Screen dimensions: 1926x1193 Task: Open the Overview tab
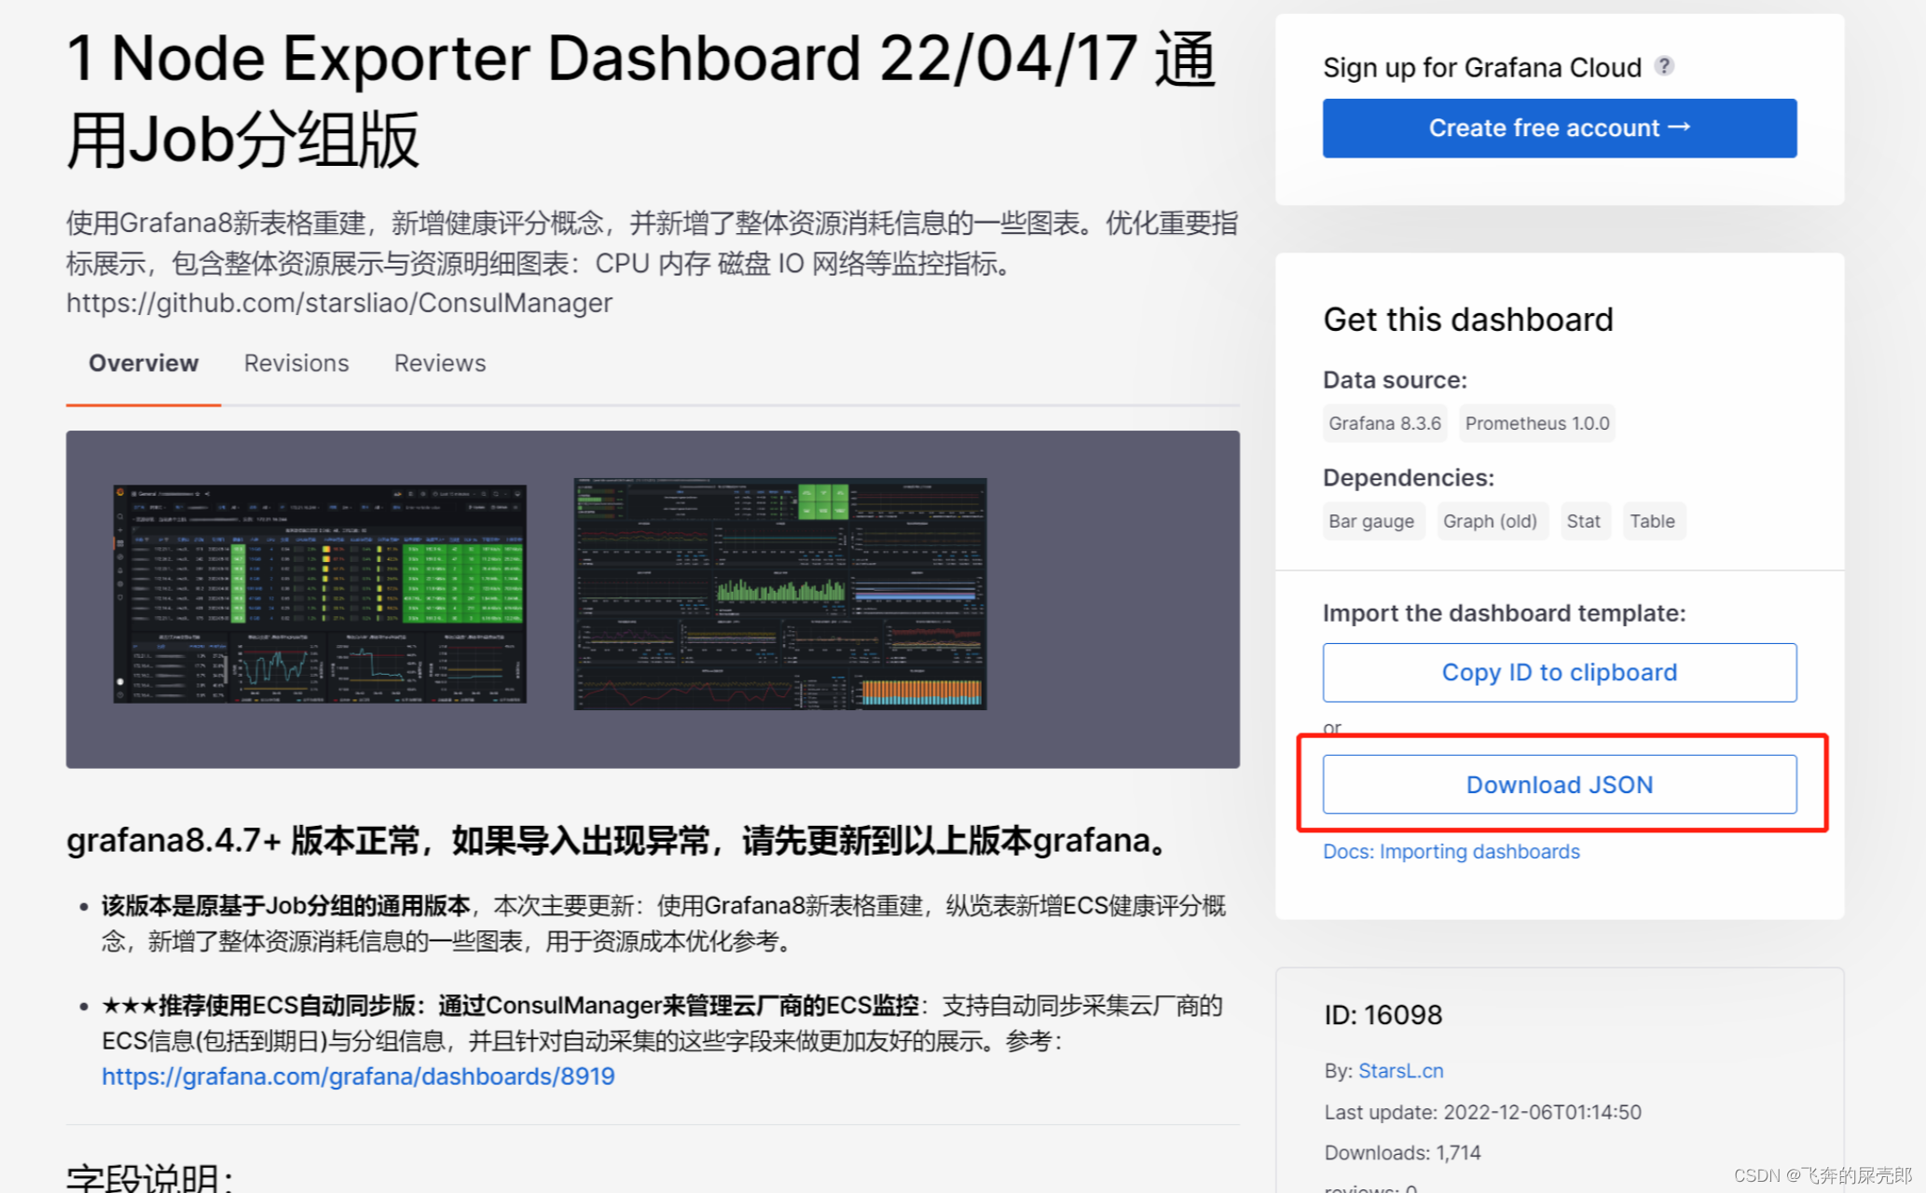[x=144, y=363]
